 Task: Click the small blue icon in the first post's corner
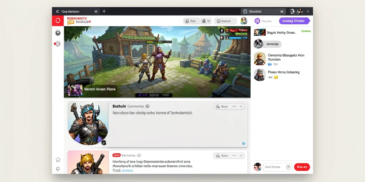[x=244, y=144]
